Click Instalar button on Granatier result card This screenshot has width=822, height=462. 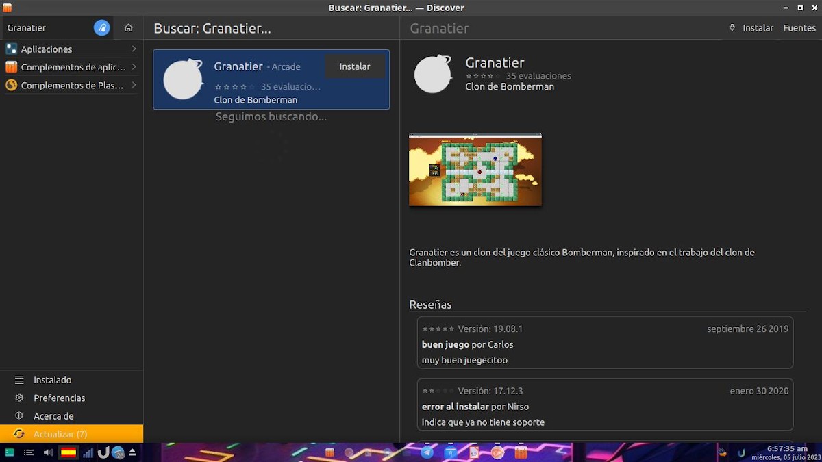click(x=355, y=66)
